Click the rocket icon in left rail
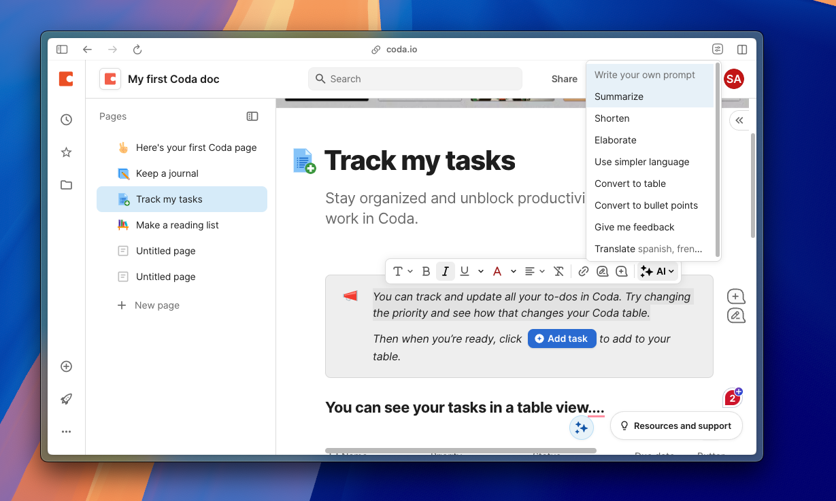 click(66, 399)
